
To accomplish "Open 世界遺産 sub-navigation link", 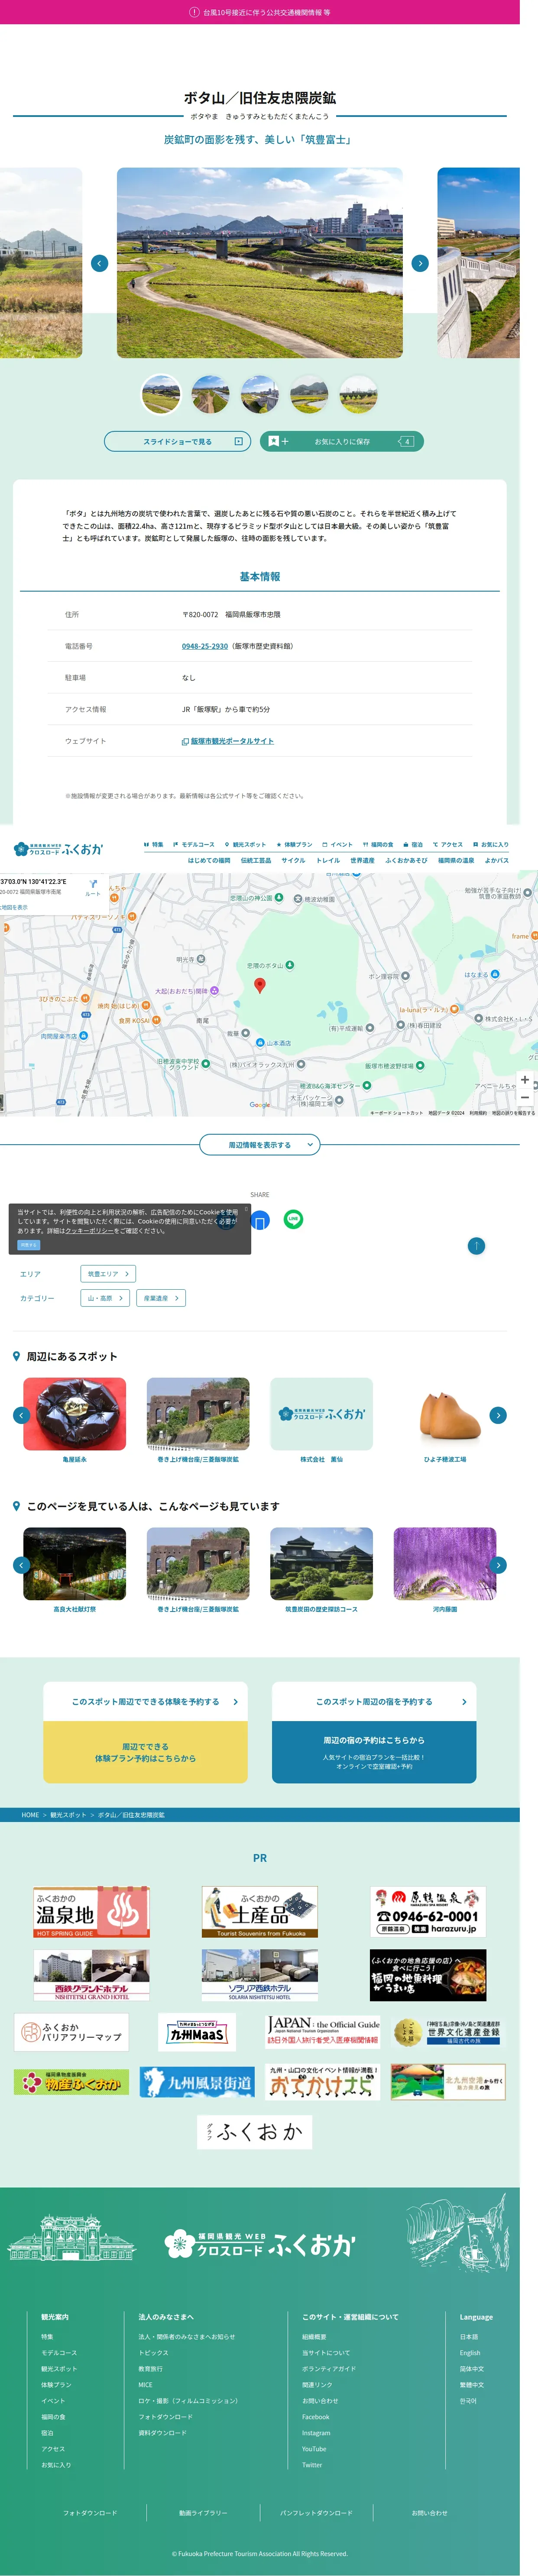I will tap(362, 860).
